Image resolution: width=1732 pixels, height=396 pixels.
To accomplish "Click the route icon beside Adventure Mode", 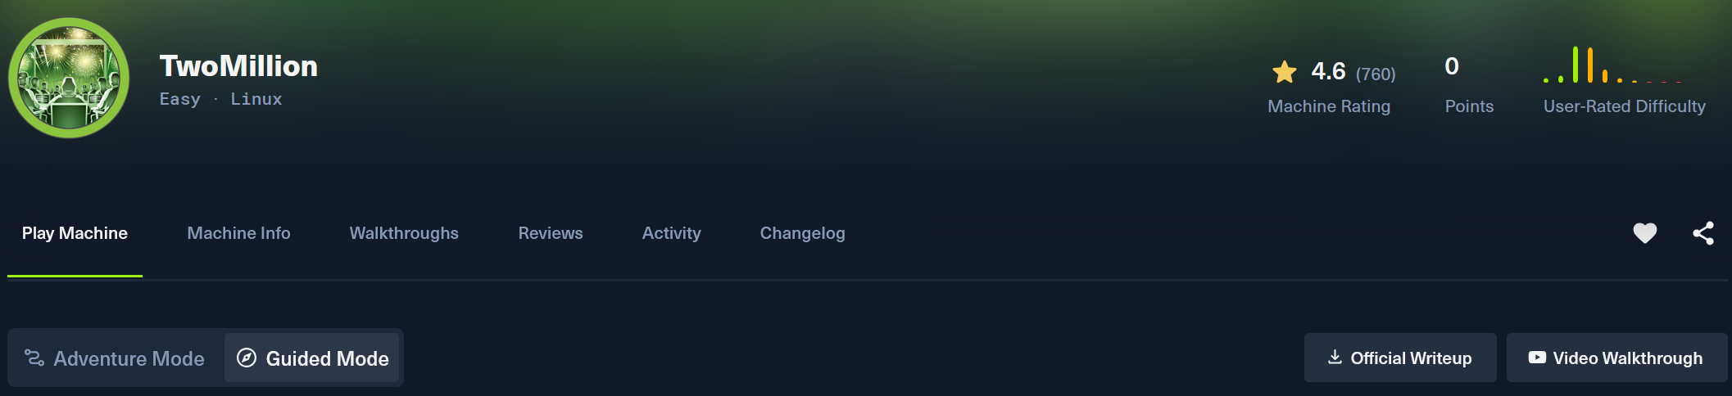I will (34, 358).
